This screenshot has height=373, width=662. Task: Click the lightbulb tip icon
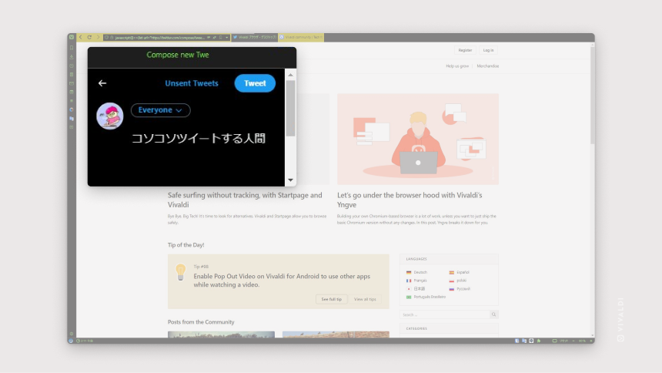coord(181,272)
